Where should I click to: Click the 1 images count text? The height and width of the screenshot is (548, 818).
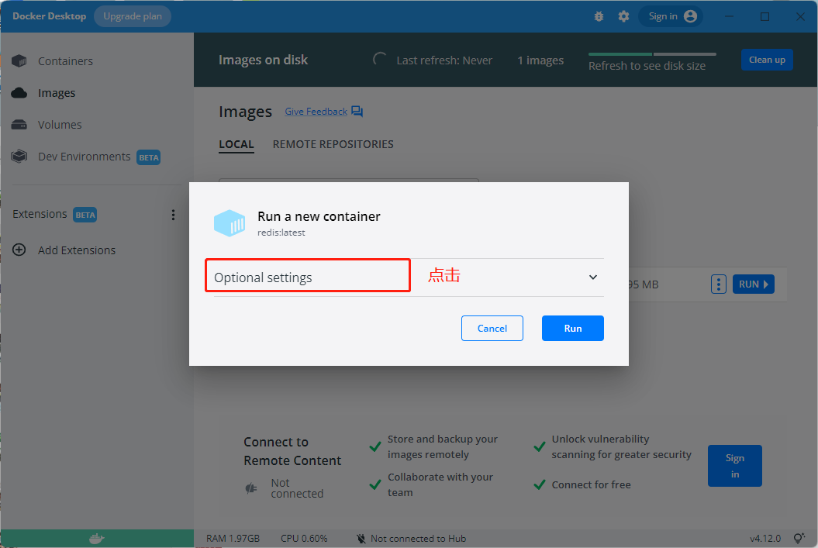tap(540, 60)
